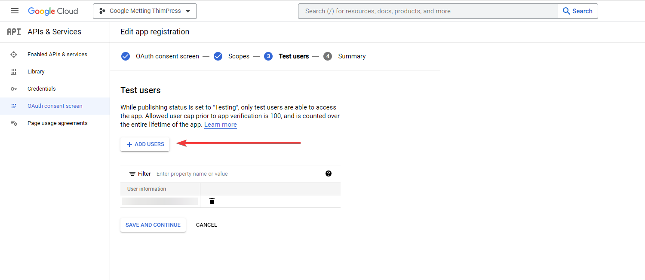
Task: Open the hamburger navigation menu
Action: (x=15, y=11)
